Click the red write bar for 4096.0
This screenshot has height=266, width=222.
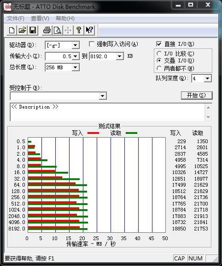(x=53, y=221)
